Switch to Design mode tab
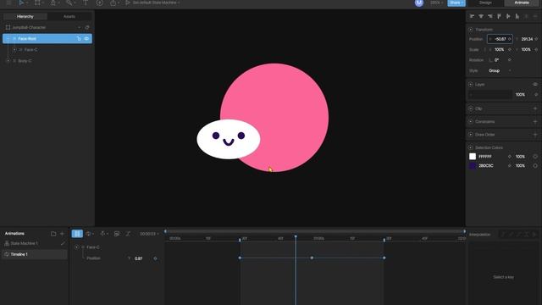The height and width of the screenshot is (305, 542). click(x=485, y=3)
